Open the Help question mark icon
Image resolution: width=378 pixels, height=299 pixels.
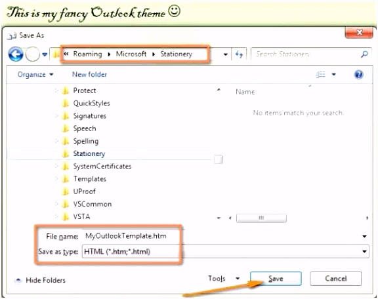tap(358, 75)
